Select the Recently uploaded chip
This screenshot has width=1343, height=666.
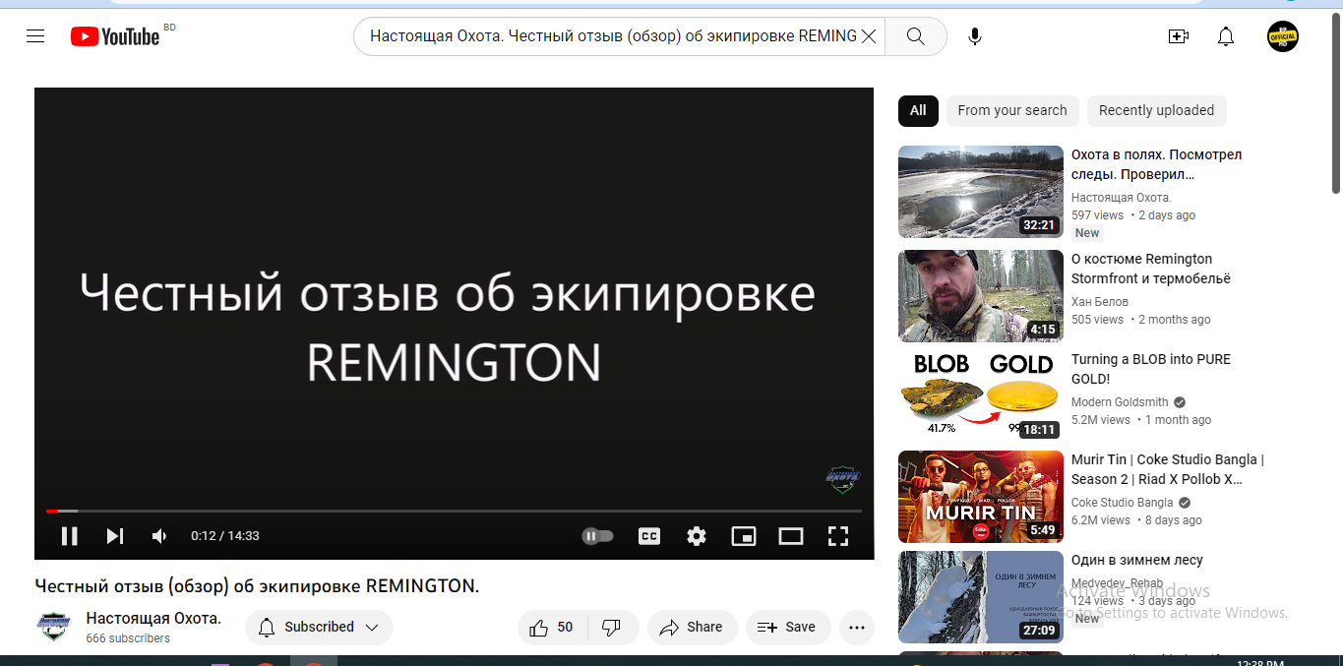tap(1156, 110)
